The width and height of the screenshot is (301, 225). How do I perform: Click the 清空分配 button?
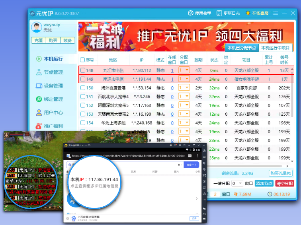pyautogui.click(x=285, y=183)
